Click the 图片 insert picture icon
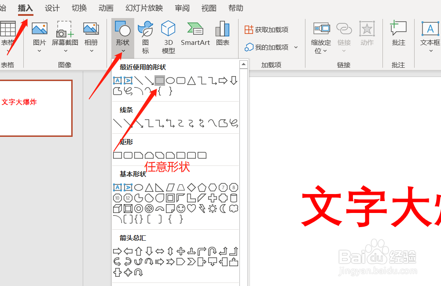Image resolution: width=441 pixels, height=286 pixels. click(39, 29)
